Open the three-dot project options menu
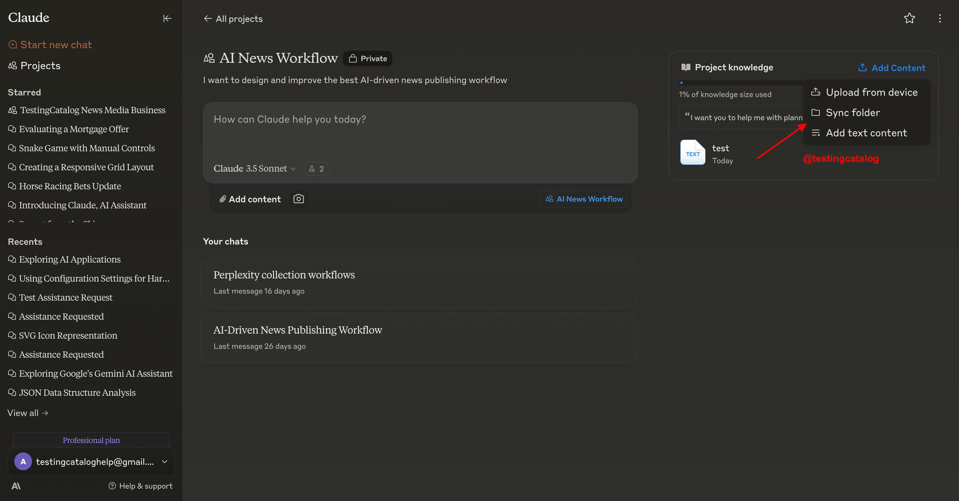 [939, 18]
